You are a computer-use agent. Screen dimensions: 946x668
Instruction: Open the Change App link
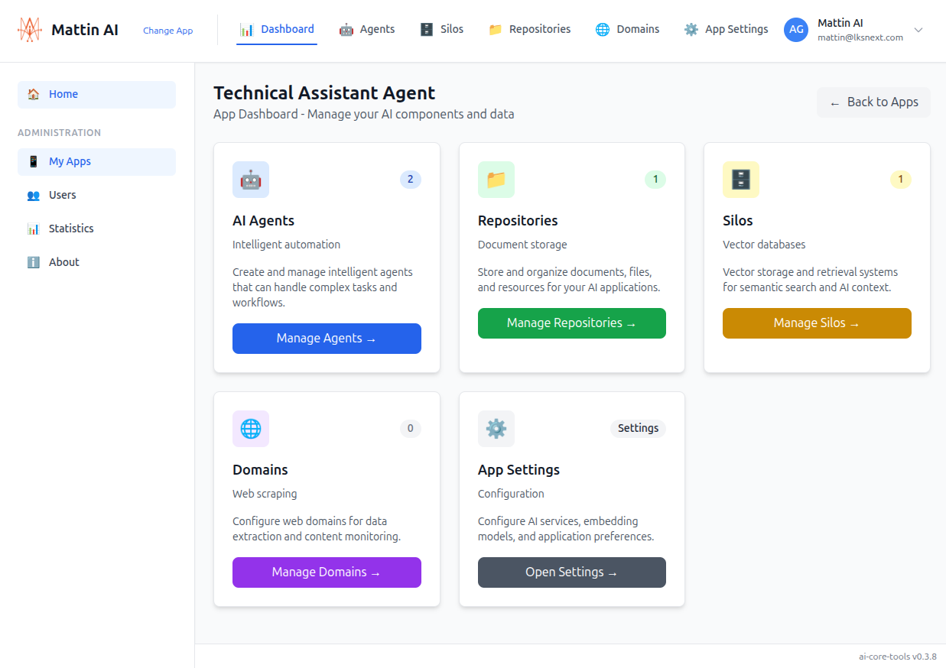pyautogui.click(x=167, y=31)
